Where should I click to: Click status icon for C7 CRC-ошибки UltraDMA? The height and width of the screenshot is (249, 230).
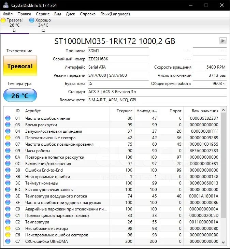click(x=8, y=241)
